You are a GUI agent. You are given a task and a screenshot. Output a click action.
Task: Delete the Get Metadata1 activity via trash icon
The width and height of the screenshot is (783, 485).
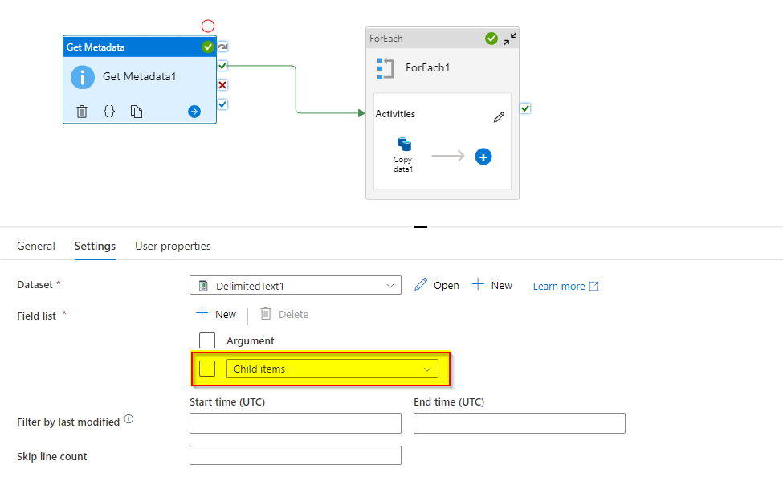(82, 112)
